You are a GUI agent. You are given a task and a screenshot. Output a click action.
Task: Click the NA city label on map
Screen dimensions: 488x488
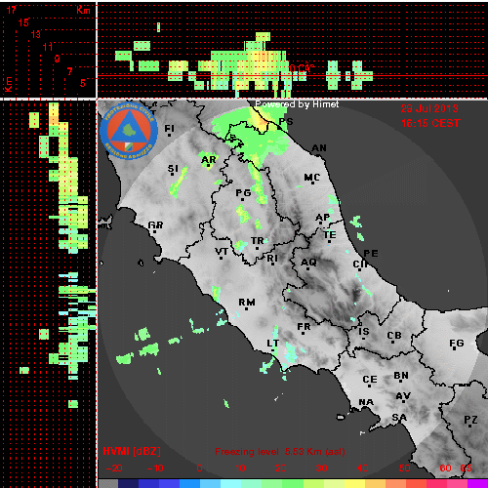tap(366, 402)
